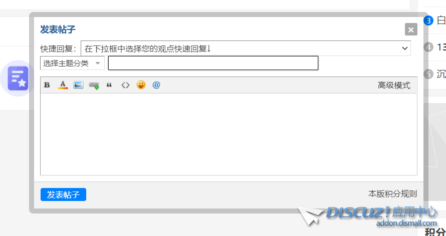Toggle bold text formatting
Screen dimensions: 446x236
click(x=47, y=85)
